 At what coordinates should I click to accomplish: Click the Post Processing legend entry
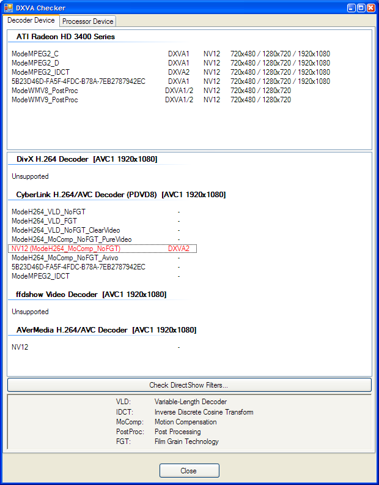pyautogui.click(x=178, y=432)
